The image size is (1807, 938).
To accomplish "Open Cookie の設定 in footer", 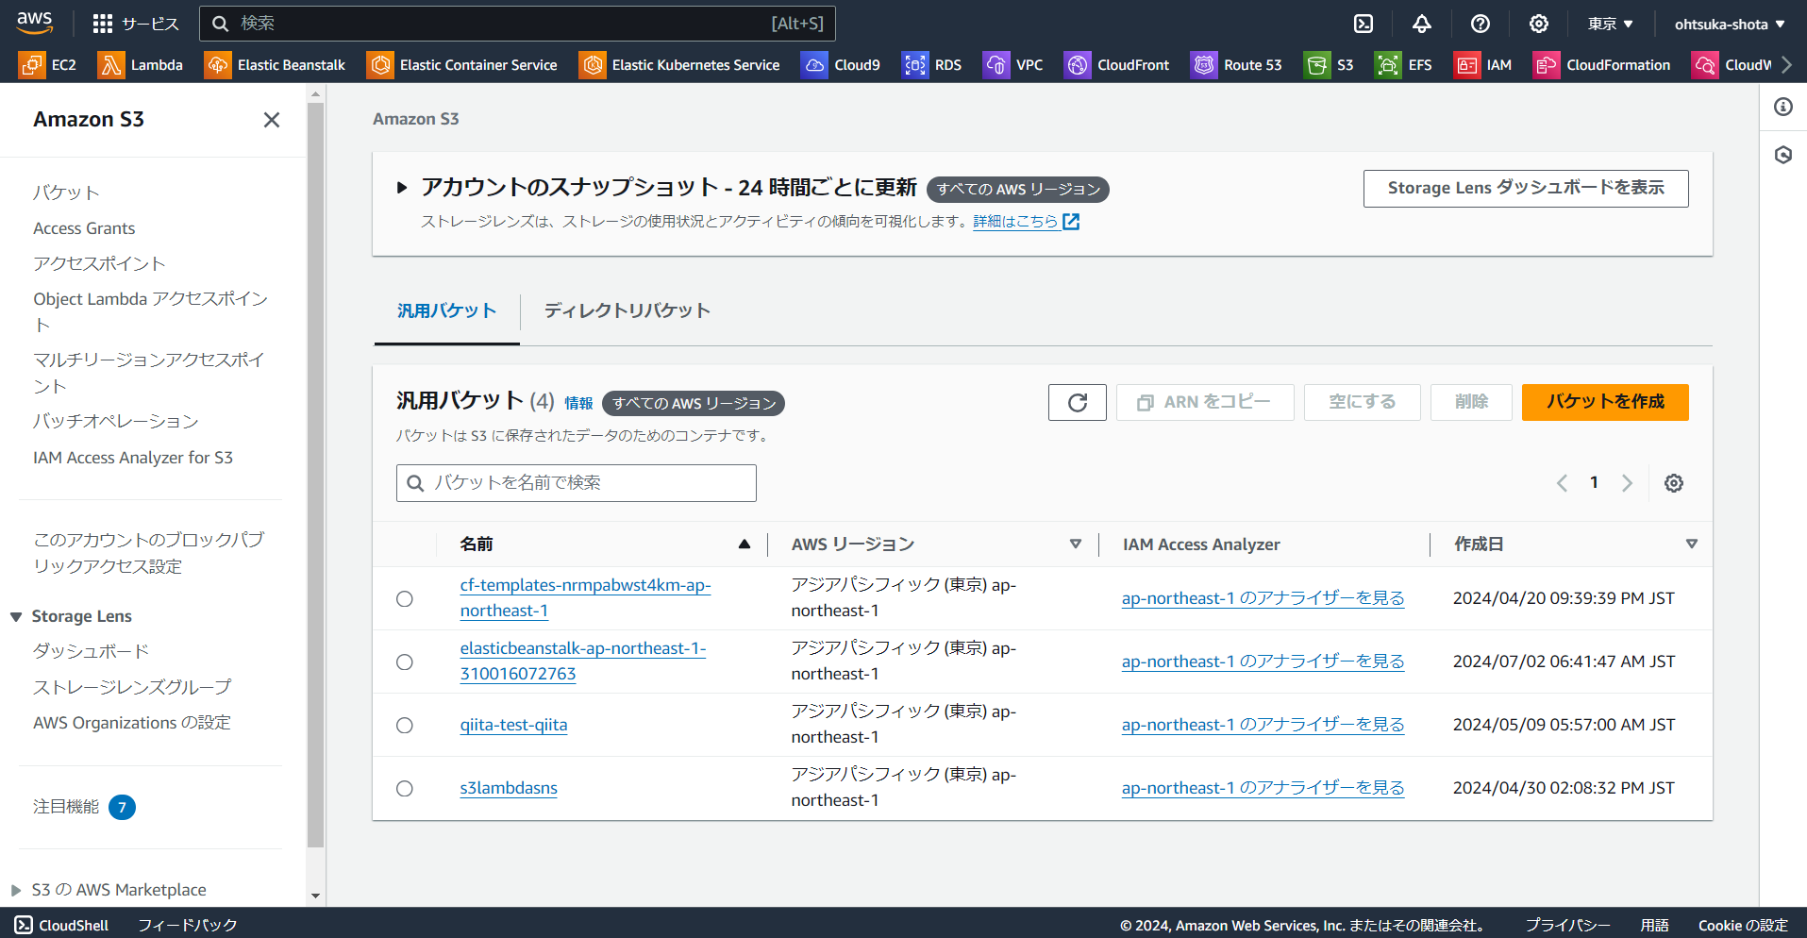I will click(x=1743, y=926).
